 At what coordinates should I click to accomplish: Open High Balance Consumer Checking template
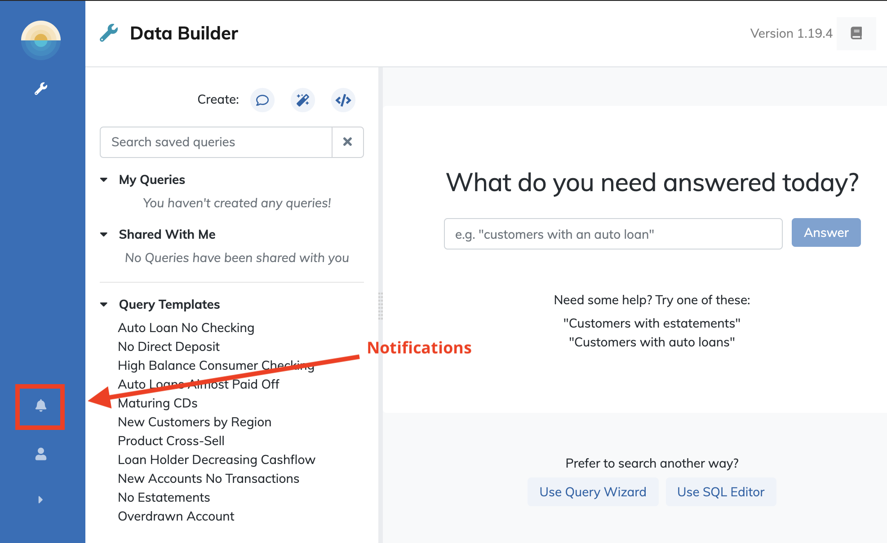tap(216, 365)
